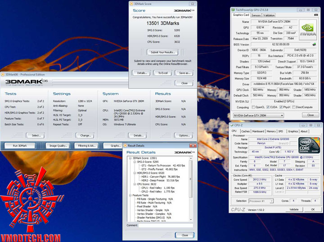
Task: Click Details button under System
Action: click(139, 136)
